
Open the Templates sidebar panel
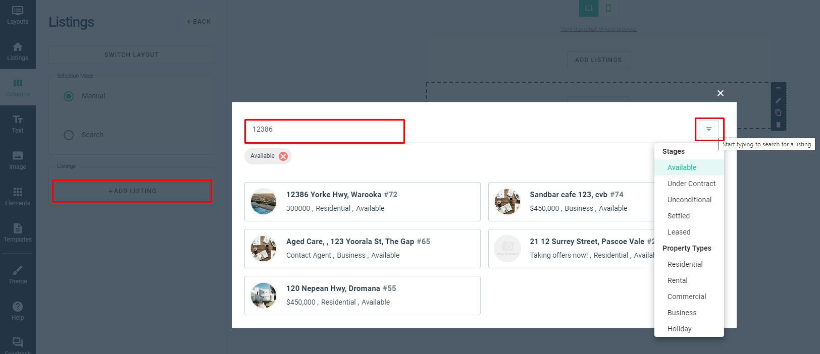click(18, 233)
